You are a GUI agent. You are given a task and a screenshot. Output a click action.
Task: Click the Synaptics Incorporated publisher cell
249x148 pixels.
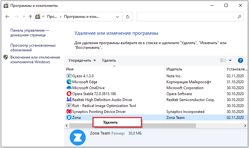(185, 112)
